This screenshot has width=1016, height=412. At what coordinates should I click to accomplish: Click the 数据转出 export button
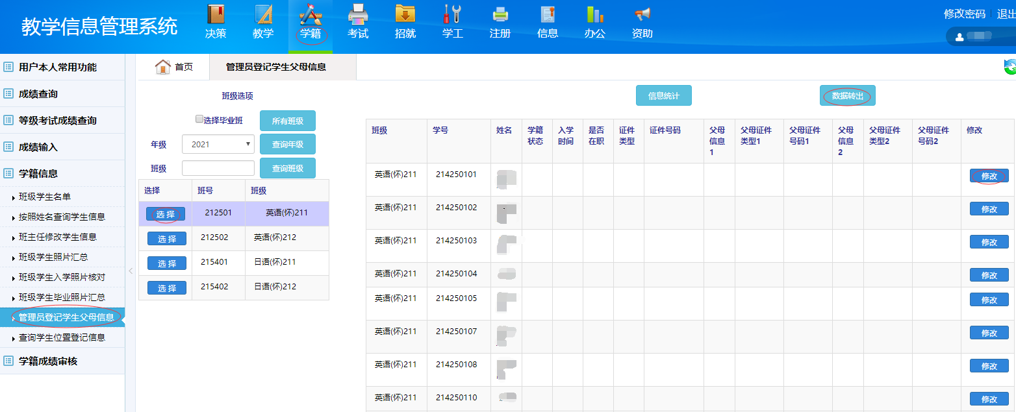(848, 95)
